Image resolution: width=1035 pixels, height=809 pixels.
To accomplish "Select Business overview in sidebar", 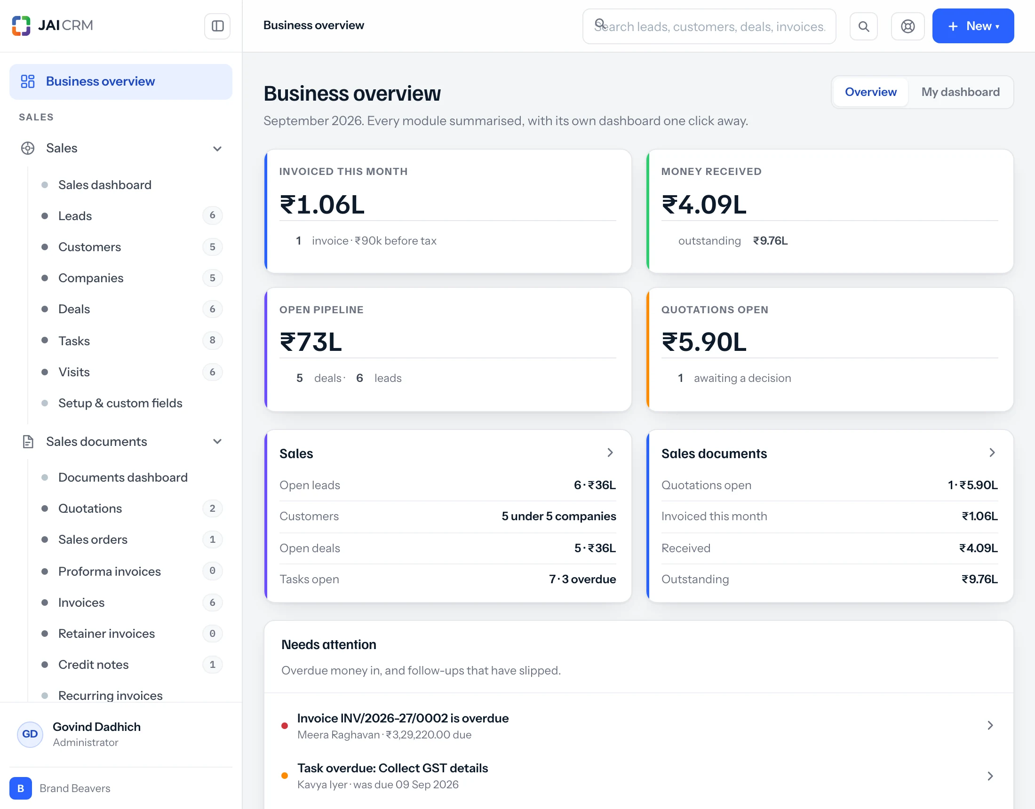I will click(121, 81).
